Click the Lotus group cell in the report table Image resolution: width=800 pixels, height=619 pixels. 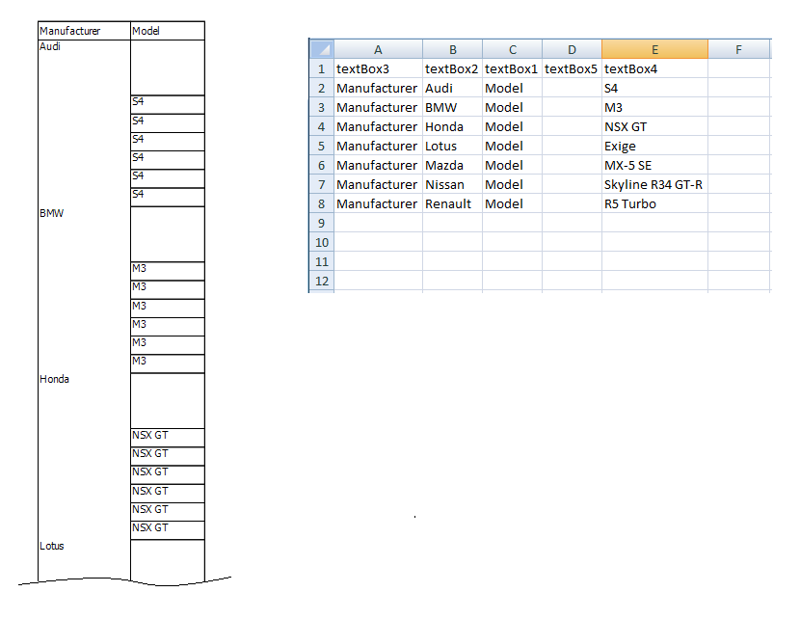pos(84,560)
